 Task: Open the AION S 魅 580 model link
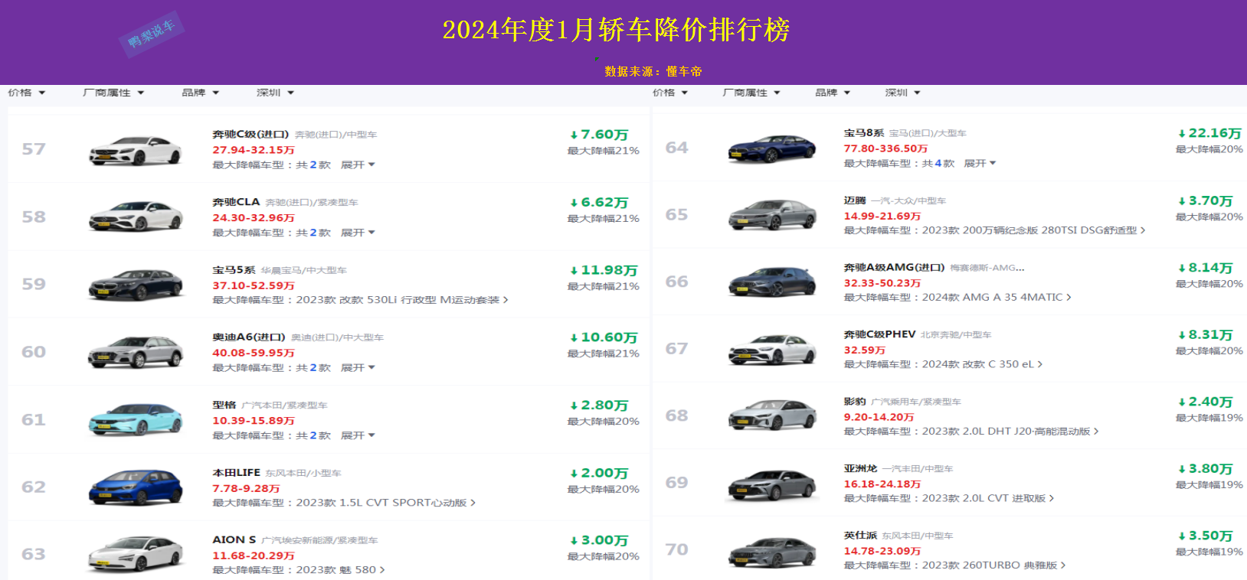[340, 570]
